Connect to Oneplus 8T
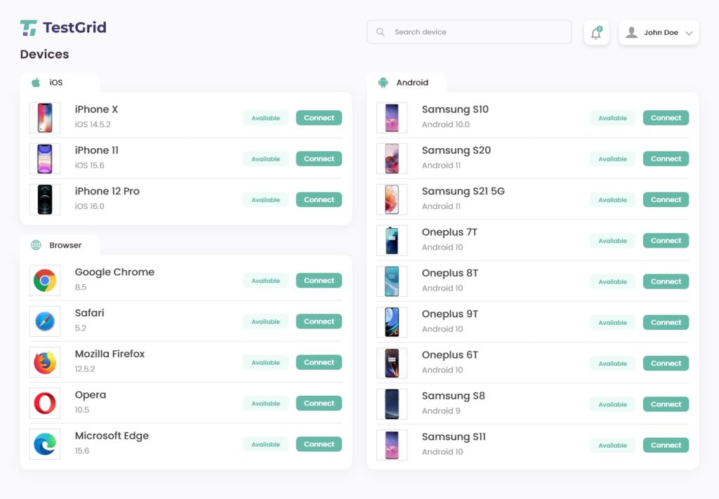719x499 pixels. pyautogui.click(x=666, y=281)
